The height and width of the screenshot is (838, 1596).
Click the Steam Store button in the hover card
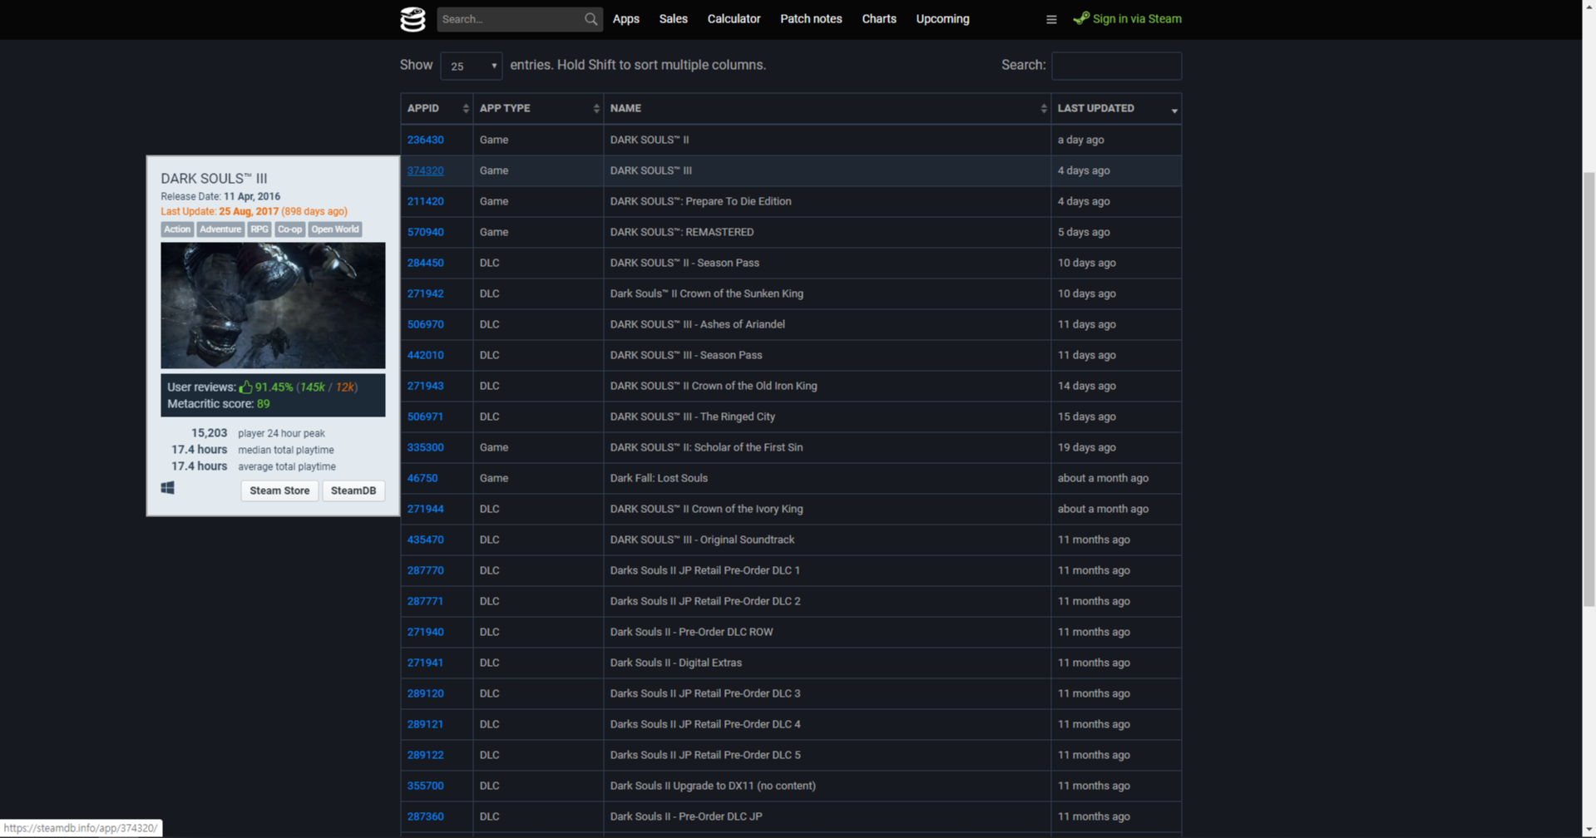(279, 490)
